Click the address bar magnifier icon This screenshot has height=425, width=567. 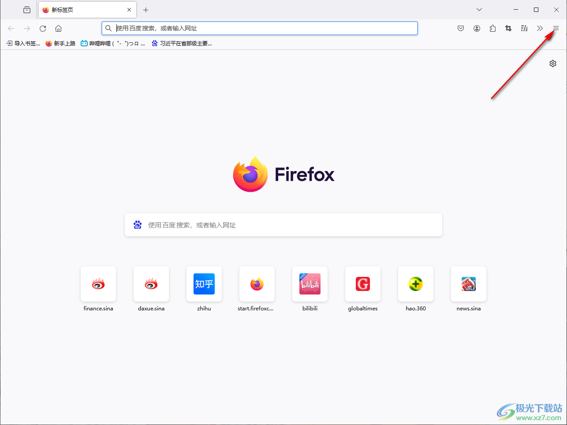pos(108,28)
